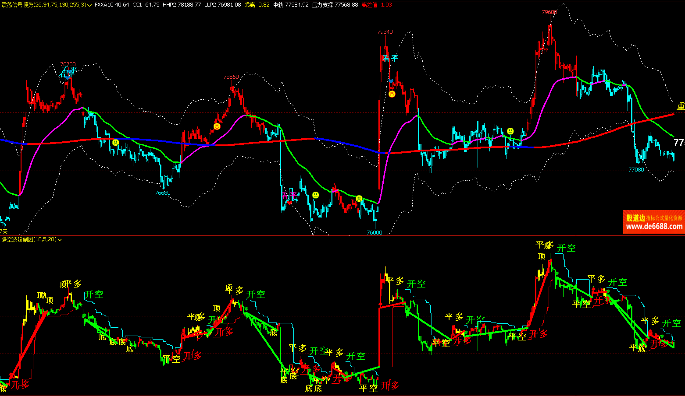Click yellow face icon on blue average line
The width and height of the screenshot is (685, 396).
tap(116, 142)
